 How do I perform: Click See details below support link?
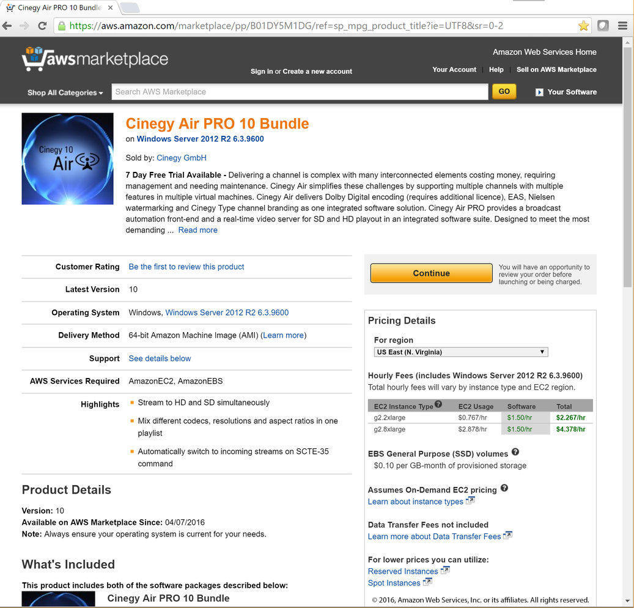click(160, 358)
